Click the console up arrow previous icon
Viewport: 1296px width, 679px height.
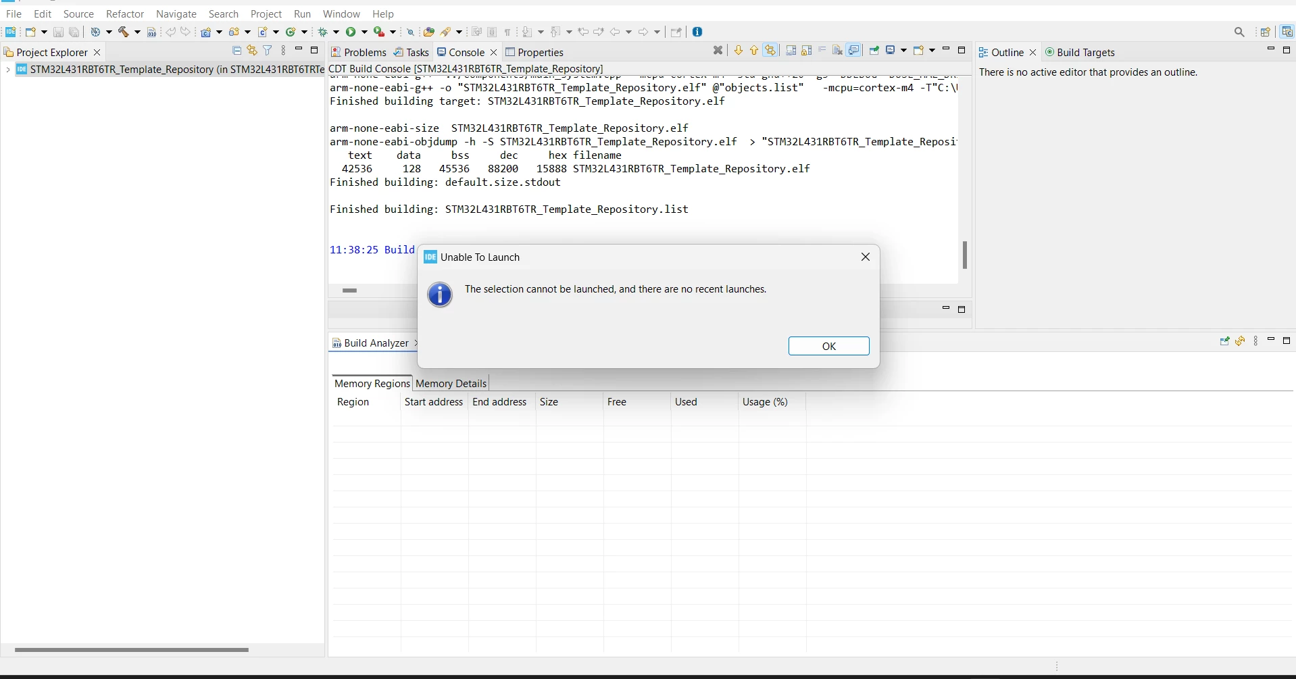click(754, 50)
